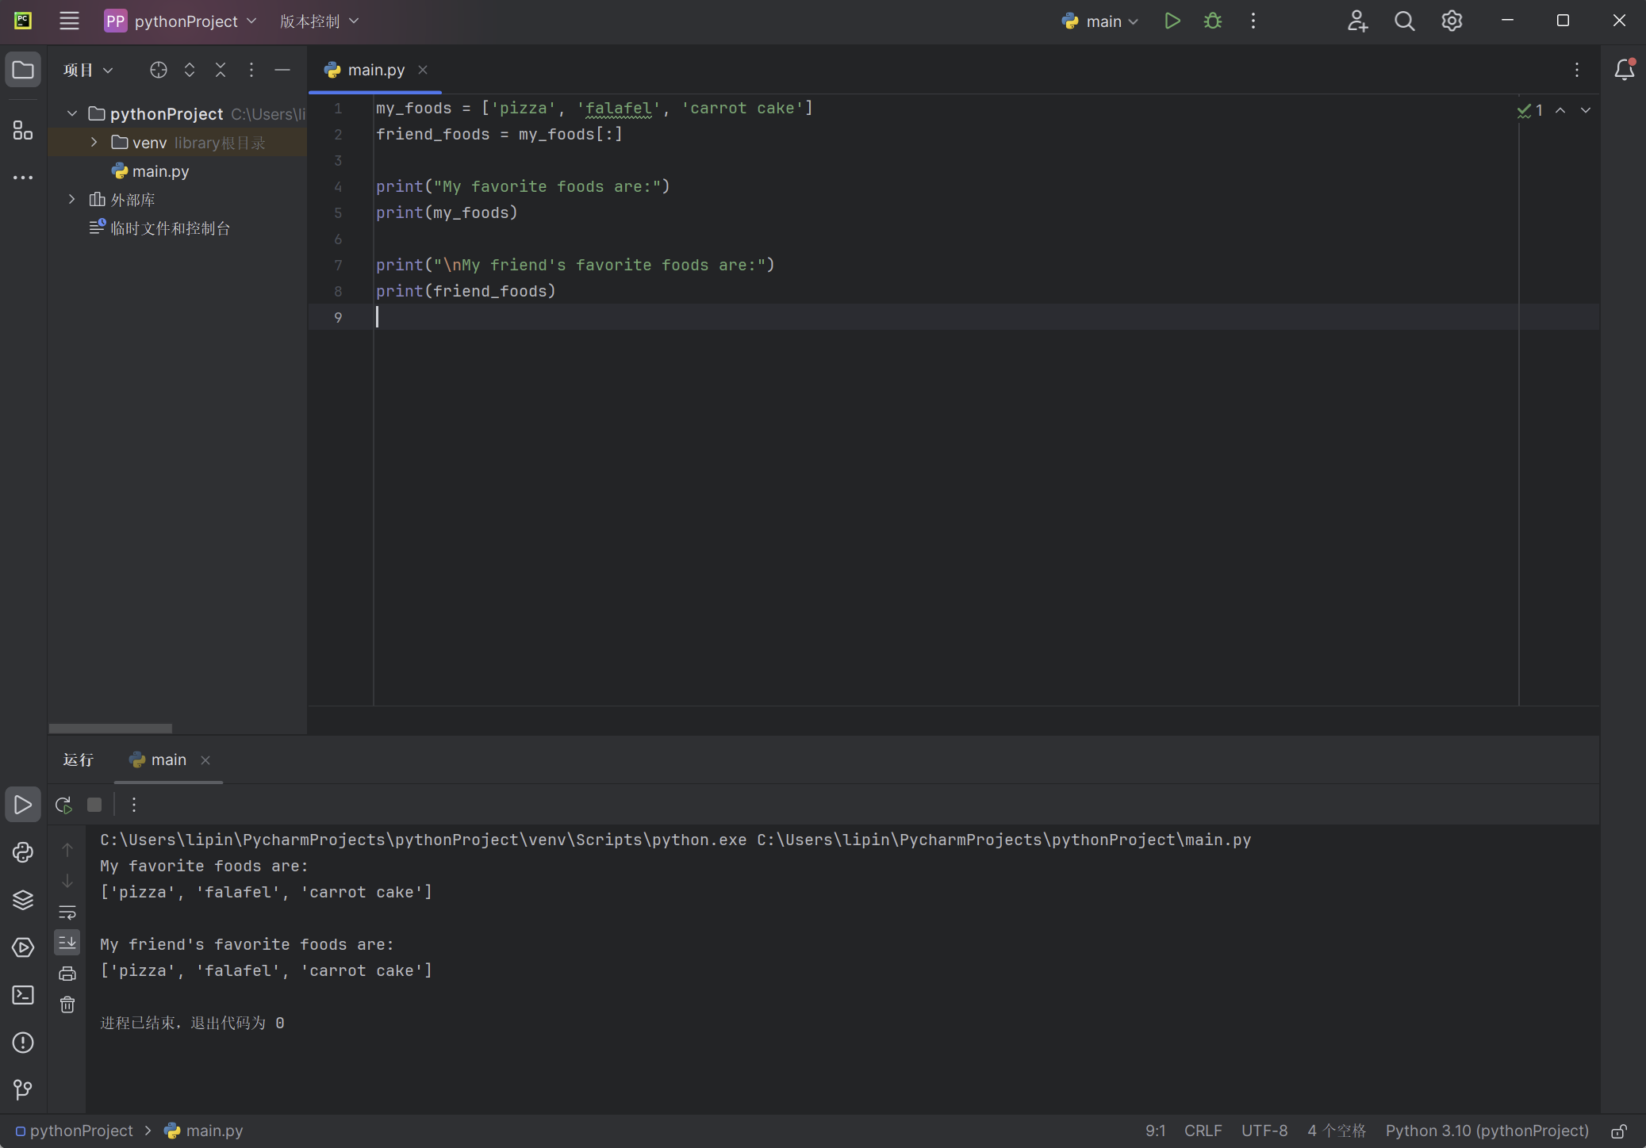Stop the running process
Viewport: 1646px width, 1148px height.
(x=94, y=805)
